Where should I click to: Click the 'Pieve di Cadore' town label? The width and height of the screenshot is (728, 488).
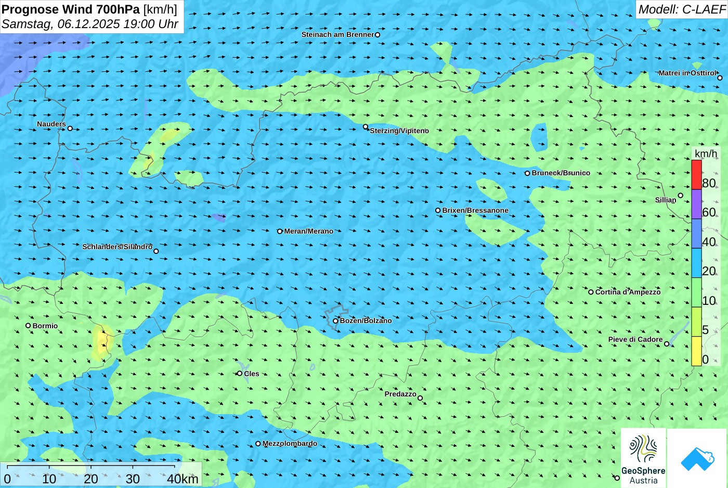tap(635, 340)
